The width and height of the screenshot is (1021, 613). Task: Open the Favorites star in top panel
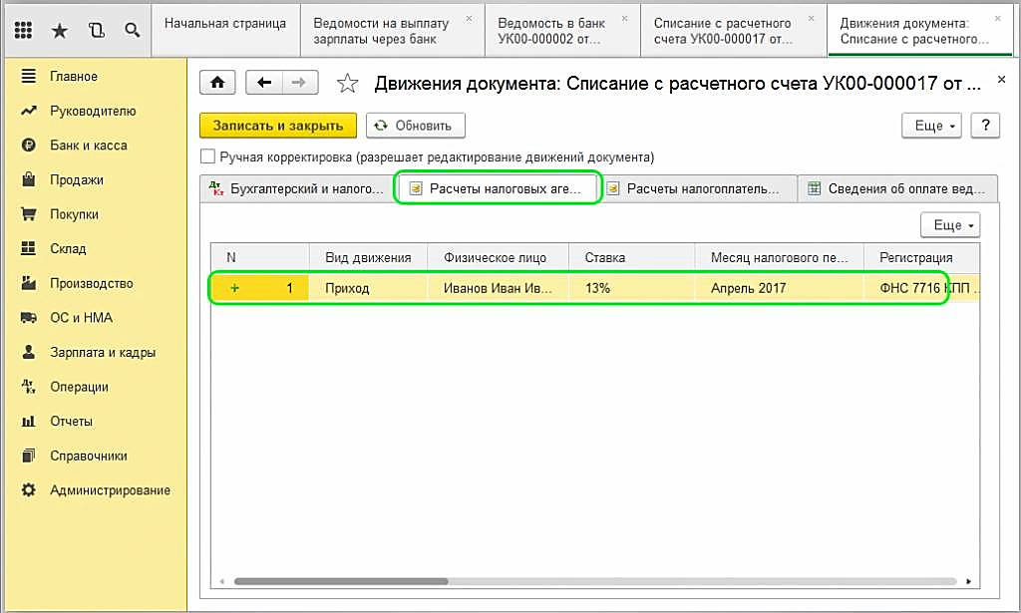60,30
